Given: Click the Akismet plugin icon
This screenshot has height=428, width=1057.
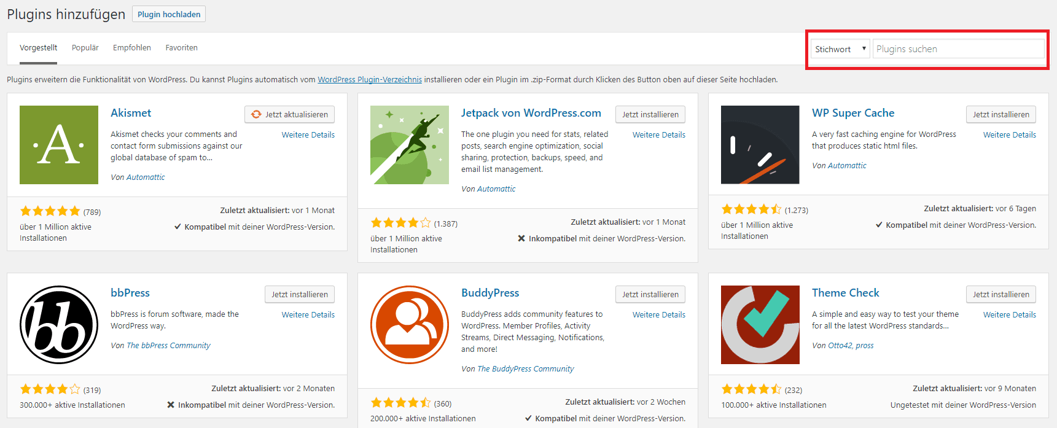Looking at the screenshot, I should (x=59, y=145).
